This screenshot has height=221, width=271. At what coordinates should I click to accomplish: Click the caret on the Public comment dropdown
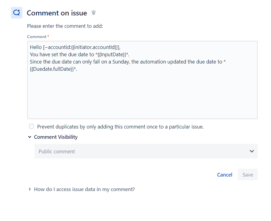click(x=252, y=151)
